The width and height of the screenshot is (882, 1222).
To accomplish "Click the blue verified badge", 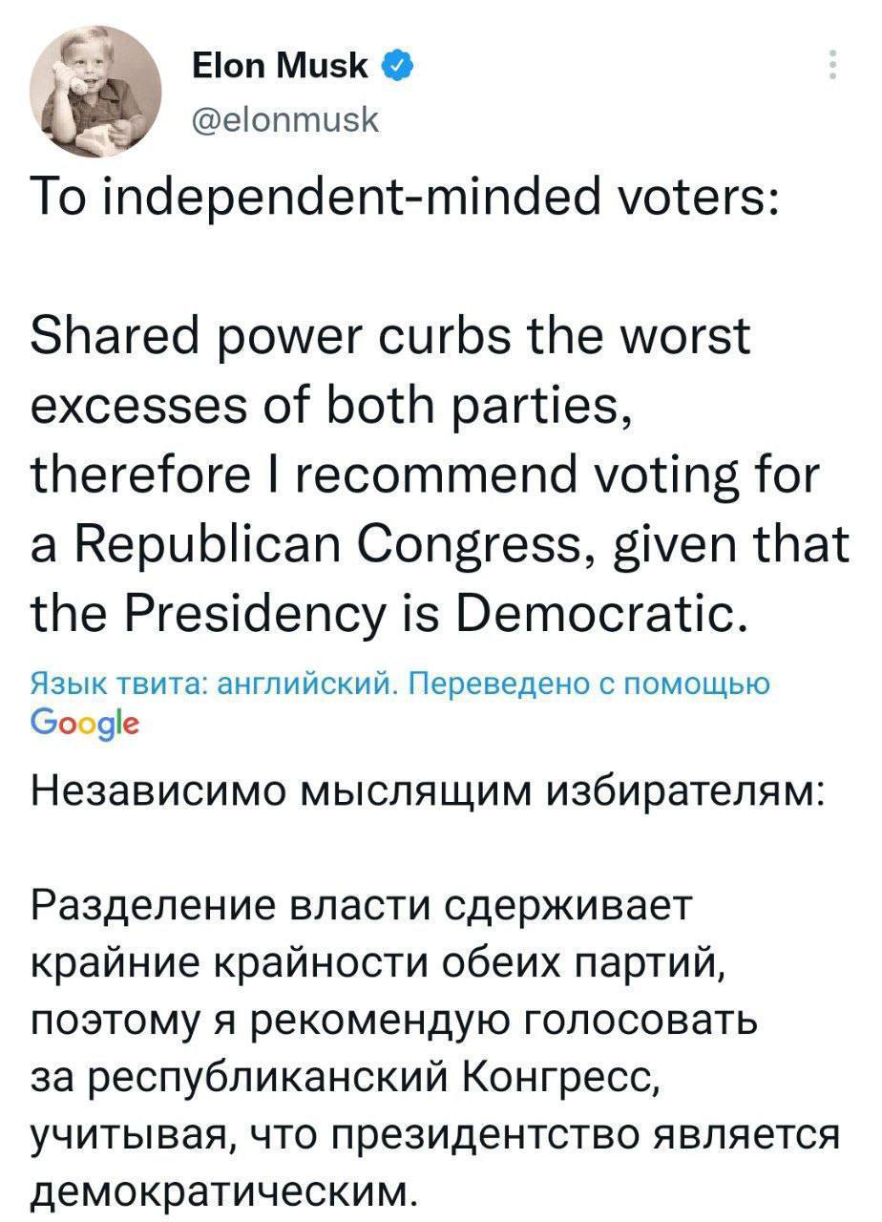I will click(398, 66).
